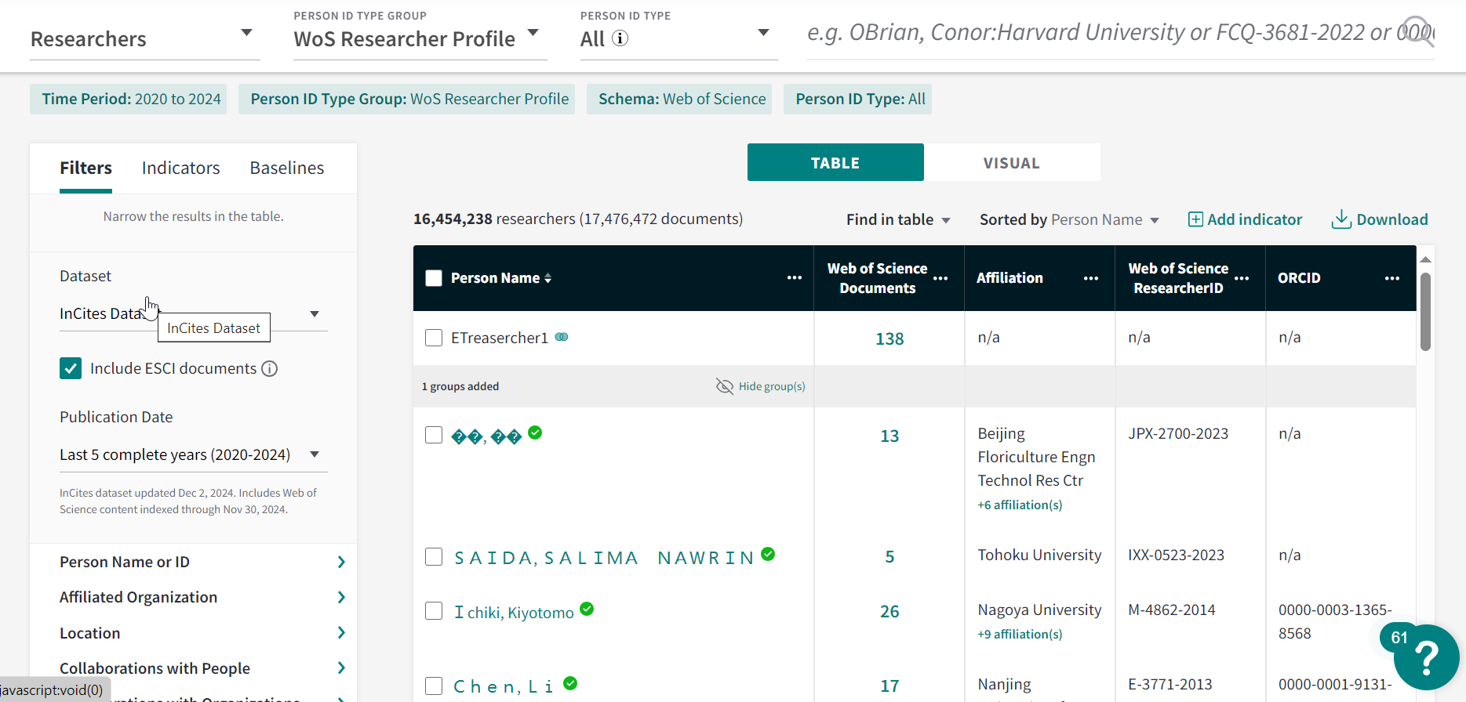Screen dimensions: 1466x702
Task: Select the VISUAL view tab
Action: click(x=1012, y=162)
